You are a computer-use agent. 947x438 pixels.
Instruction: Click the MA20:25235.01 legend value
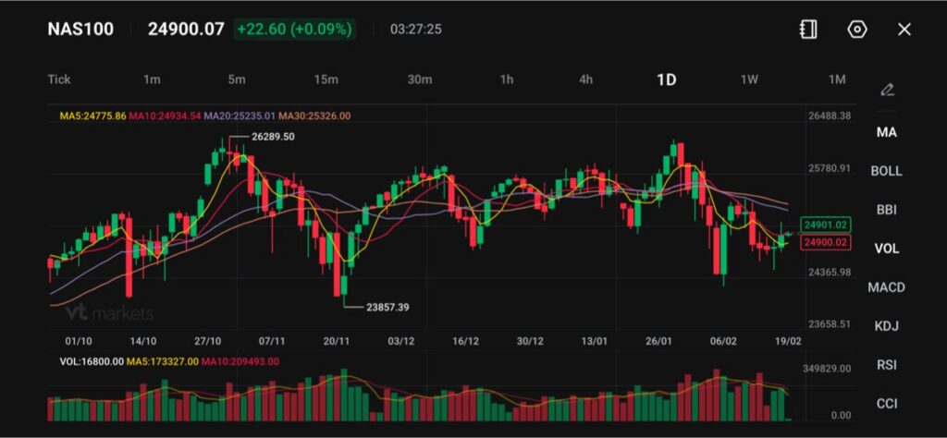click(240, 116)
